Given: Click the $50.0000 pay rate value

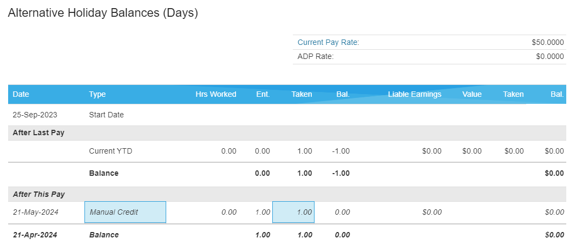Looking at the screenshot, I should pos(547,43).
